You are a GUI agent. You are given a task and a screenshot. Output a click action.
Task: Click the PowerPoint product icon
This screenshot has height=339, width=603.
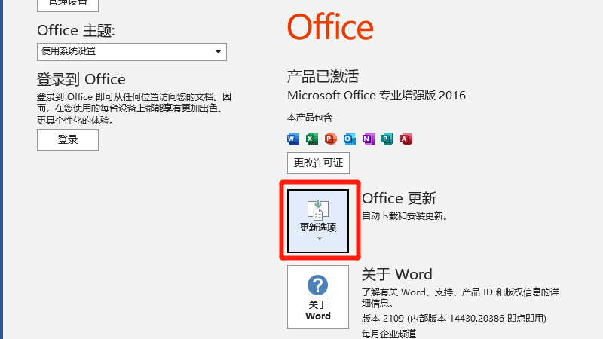[330, 139]
